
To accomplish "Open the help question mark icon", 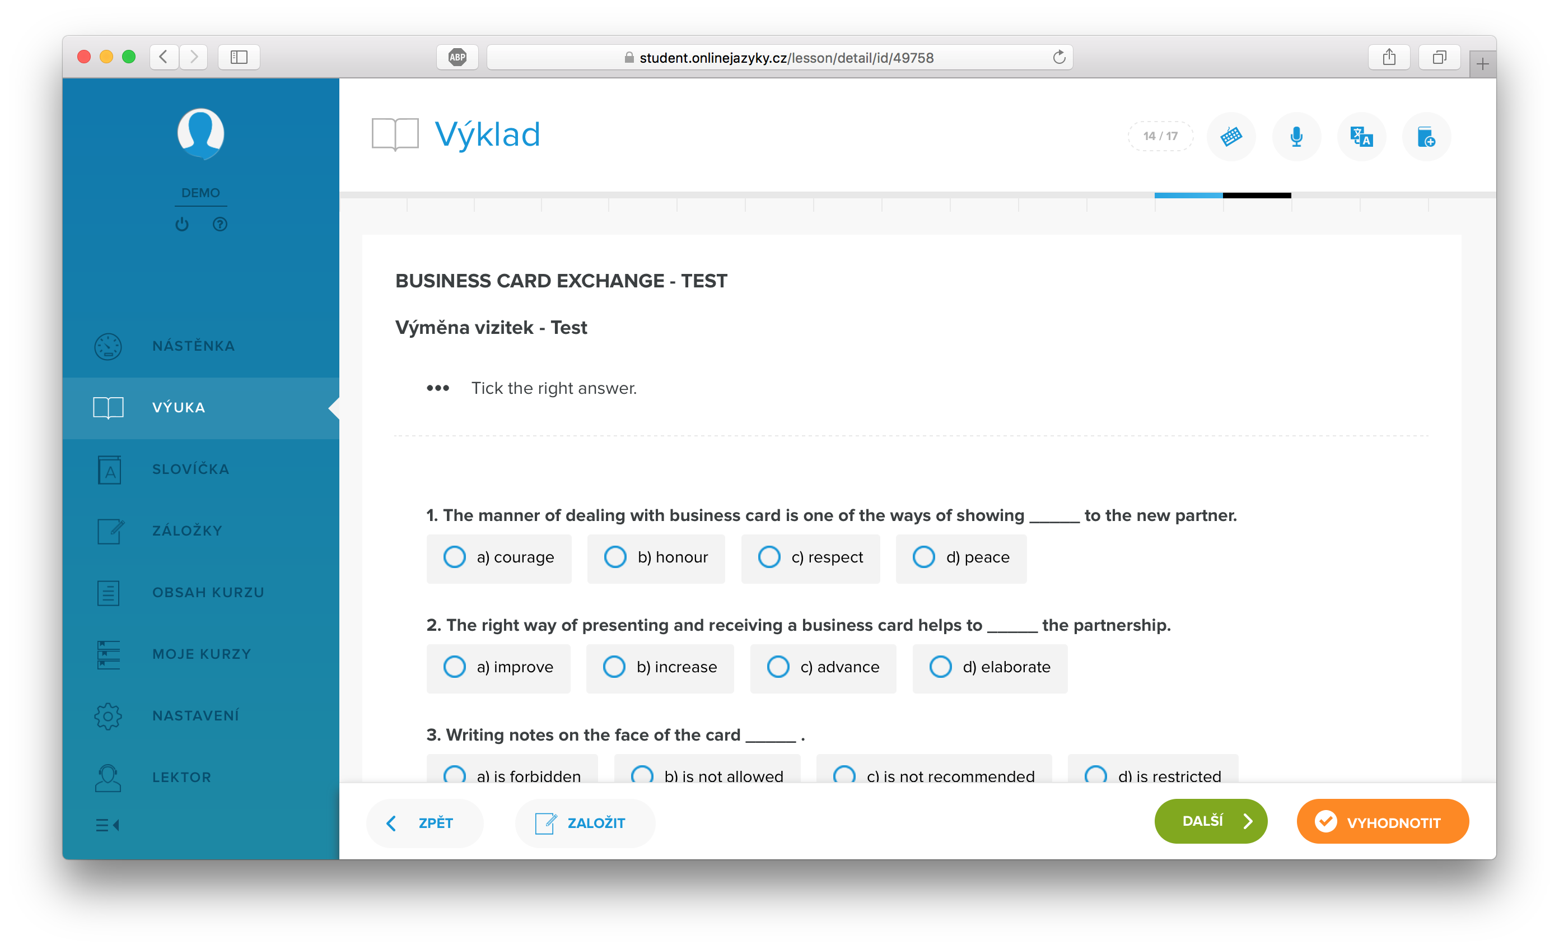I will 220,224.
